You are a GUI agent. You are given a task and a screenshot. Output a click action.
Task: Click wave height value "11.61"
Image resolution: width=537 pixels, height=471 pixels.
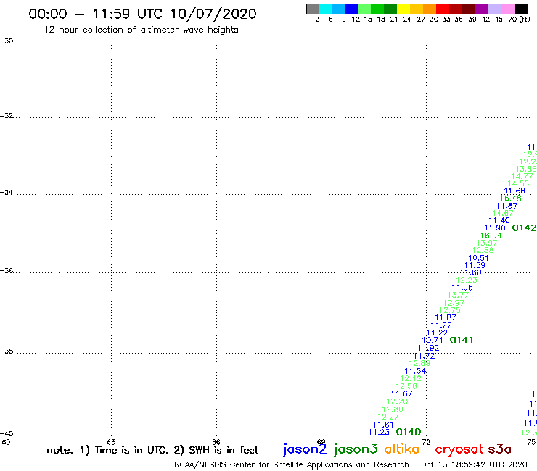tap(383, 425)
